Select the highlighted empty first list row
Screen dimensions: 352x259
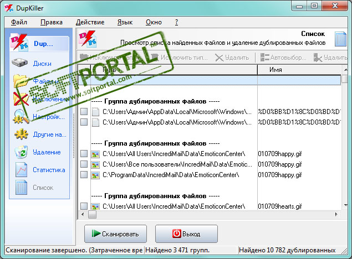tap(210, 80)
